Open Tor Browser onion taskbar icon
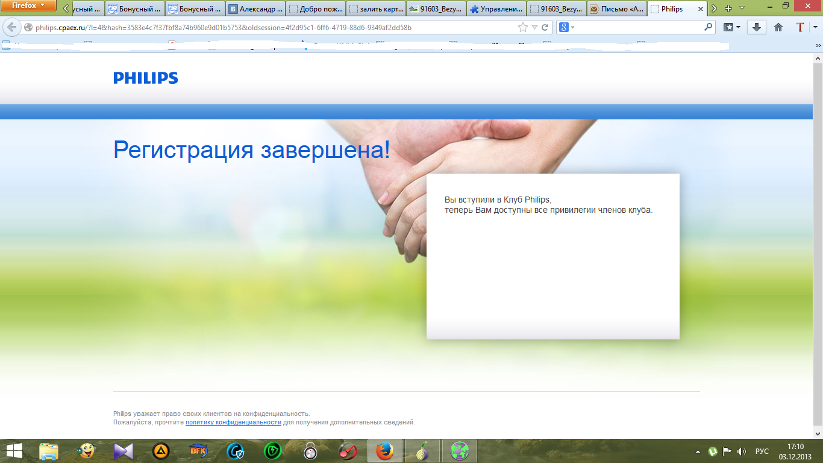The width and height of the screenshot is (823, 463). [422, 451]
